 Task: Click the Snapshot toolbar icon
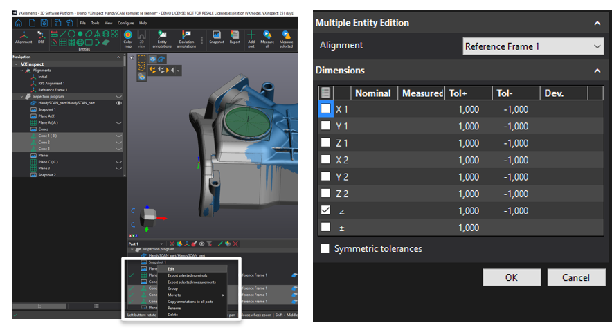pos(217,36)
